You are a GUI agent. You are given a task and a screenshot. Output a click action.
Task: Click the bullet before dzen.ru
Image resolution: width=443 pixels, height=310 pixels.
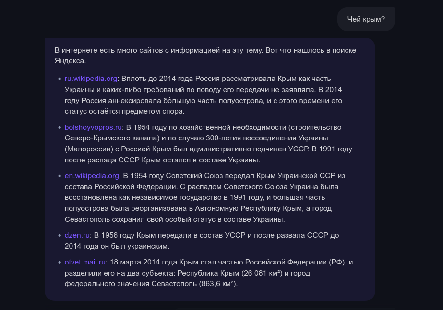pos(60,236)
